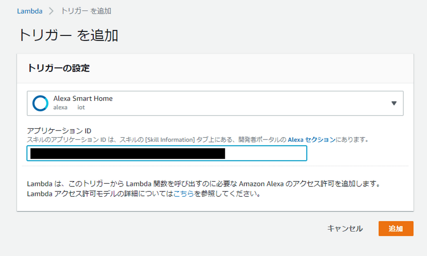This screenshot has width=427, height=256.
Task: Click the トリガー を追加 breadcrumb text
Action: pos(86,11)
